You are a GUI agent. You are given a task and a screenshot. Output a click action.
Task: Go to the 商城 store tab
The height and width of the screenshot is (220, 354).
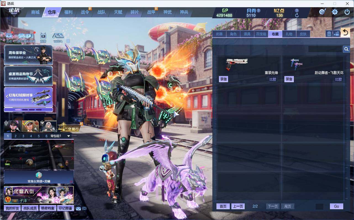(35, 12)
